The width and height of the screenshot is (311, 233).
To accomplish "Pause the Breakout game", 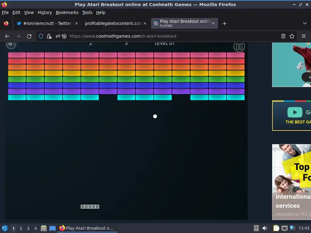I will [x=239, y=47].
